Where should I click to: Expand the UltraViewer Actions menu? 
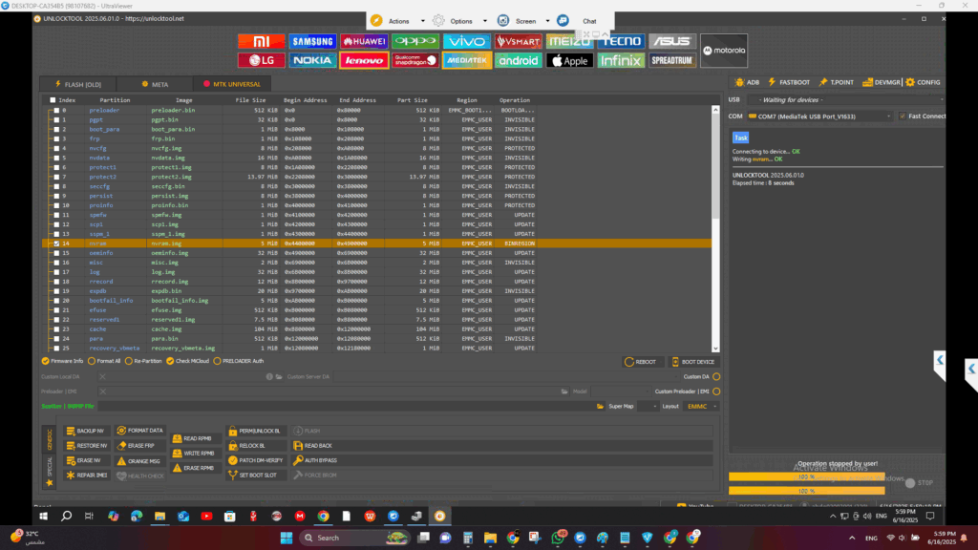pos(423,21)
